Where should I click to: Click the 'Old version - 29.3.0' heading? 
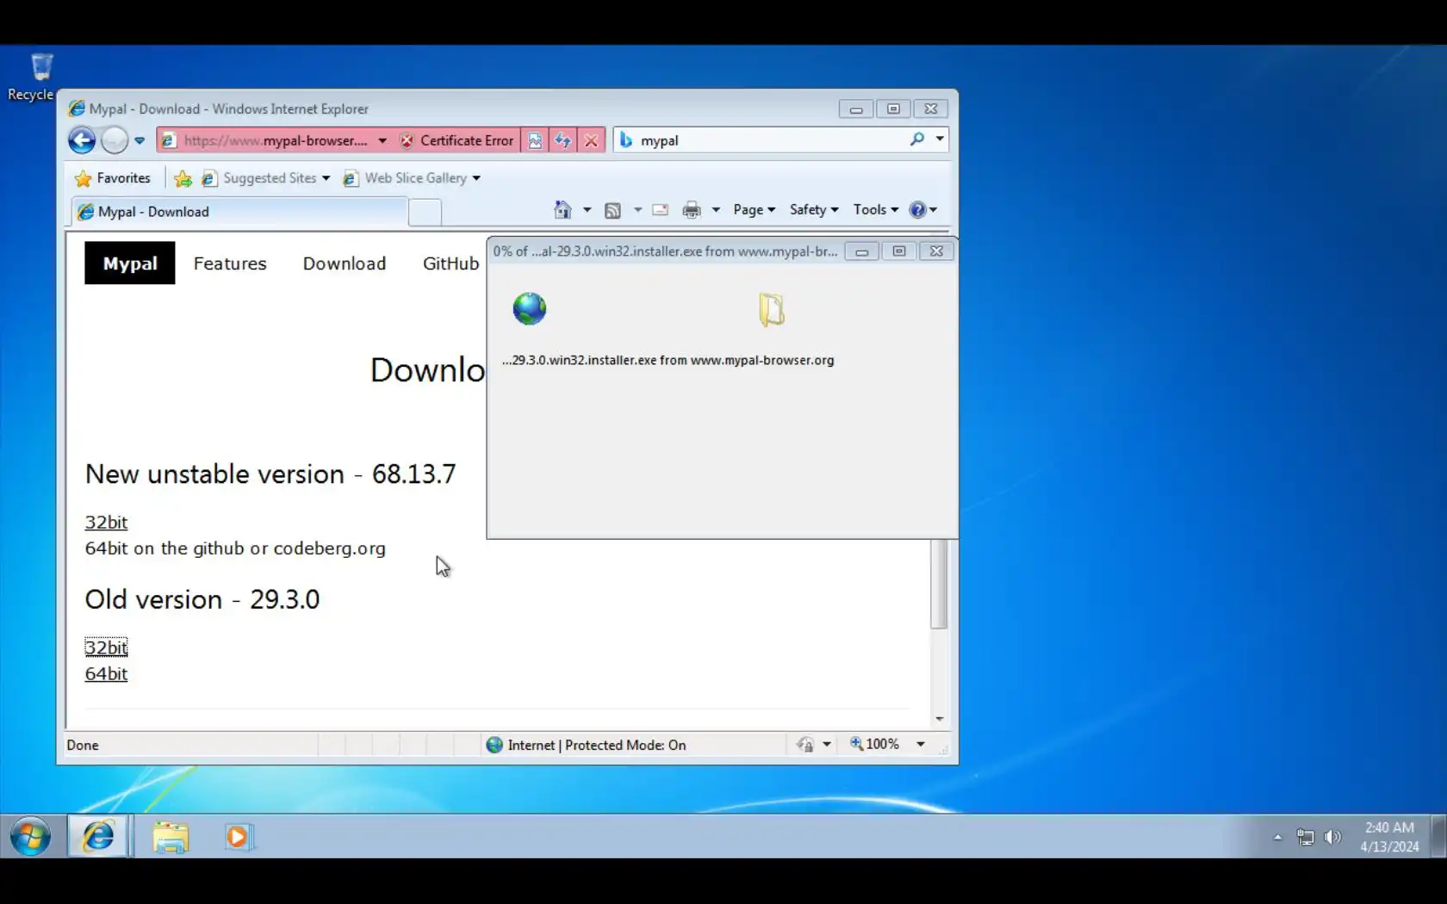(202, 599)
